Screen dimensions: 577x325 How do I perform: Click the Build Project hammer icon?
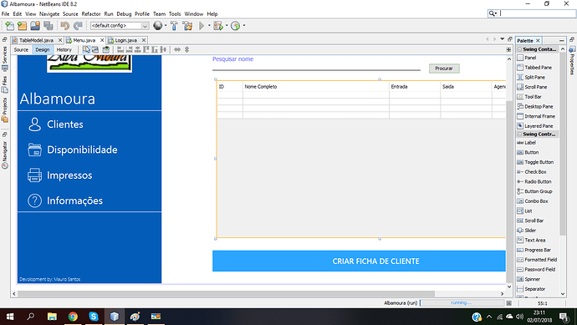tap(174, 26)
